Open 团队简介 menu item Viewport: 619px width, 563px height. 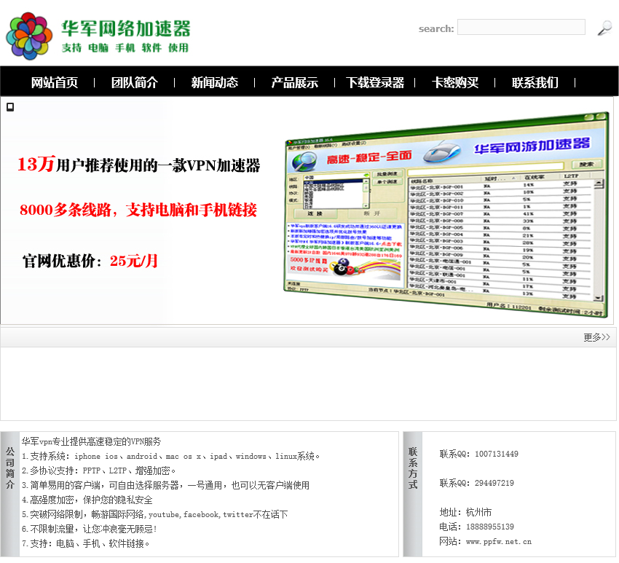point(135,82)
